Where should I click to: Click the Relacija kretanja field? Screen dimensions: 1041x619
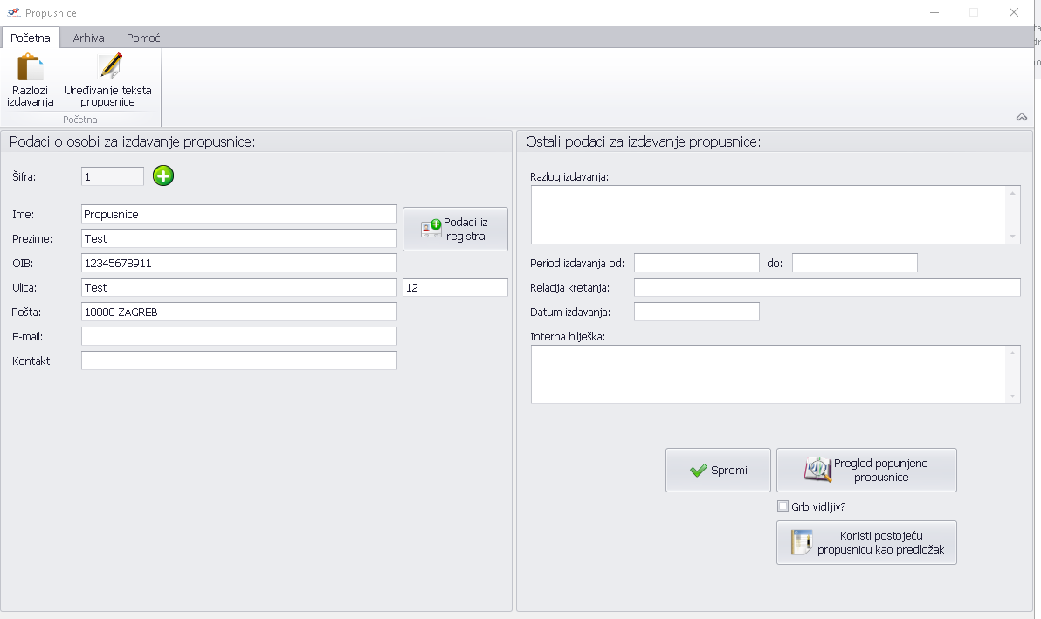pyautogui.click(x=826, y=287)
